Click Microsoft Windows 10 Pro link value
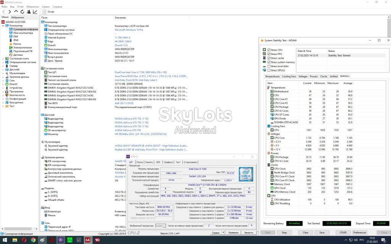 point(129,30)
